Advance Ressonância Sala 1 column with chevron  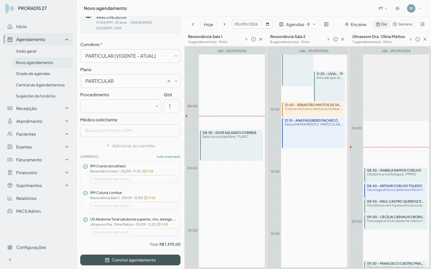coord(246,39)
